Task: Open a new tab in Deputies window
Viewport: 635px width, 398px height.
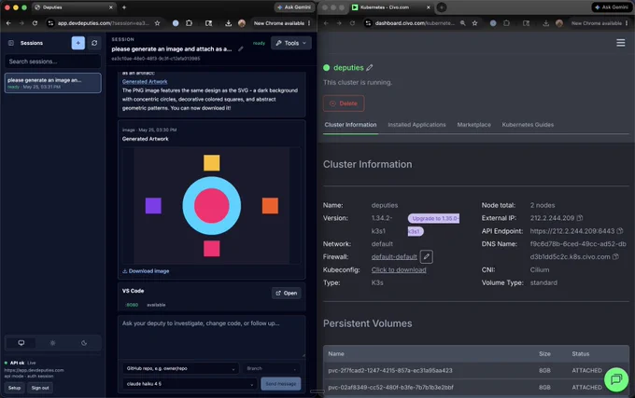Action: (124, 7)
